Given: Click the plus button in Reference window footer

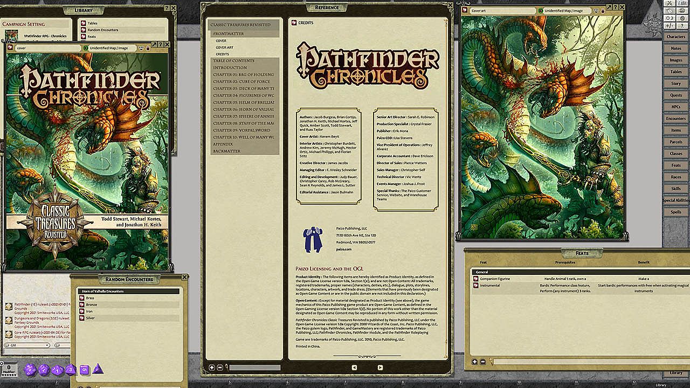Looking at the screenshot, I should click(x=212, y=368).
